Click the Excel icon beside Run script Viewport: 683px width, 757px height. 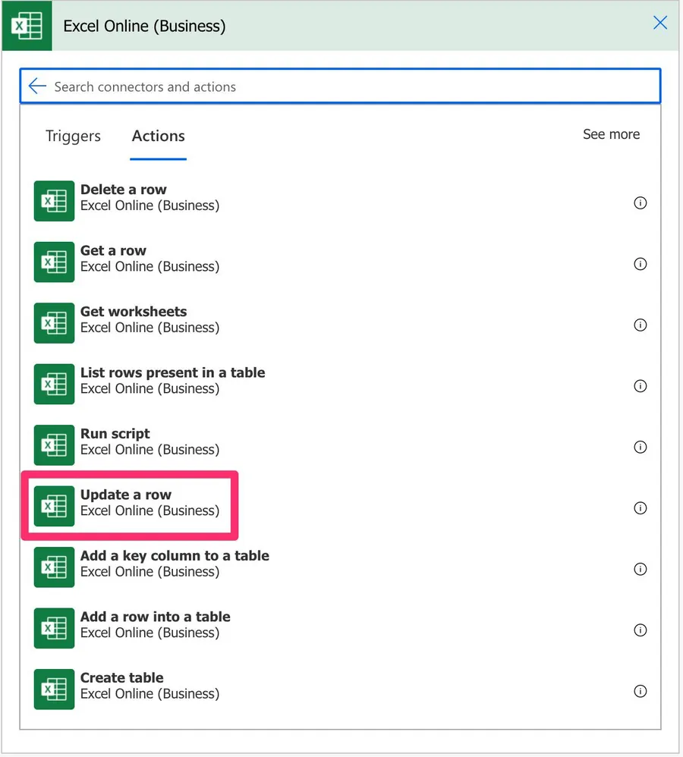54,445
